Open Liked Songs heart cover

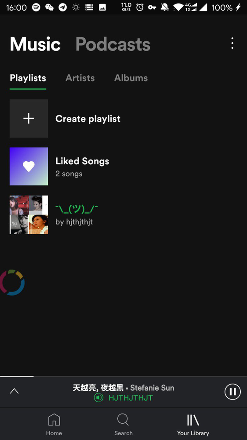coord(29,166)
